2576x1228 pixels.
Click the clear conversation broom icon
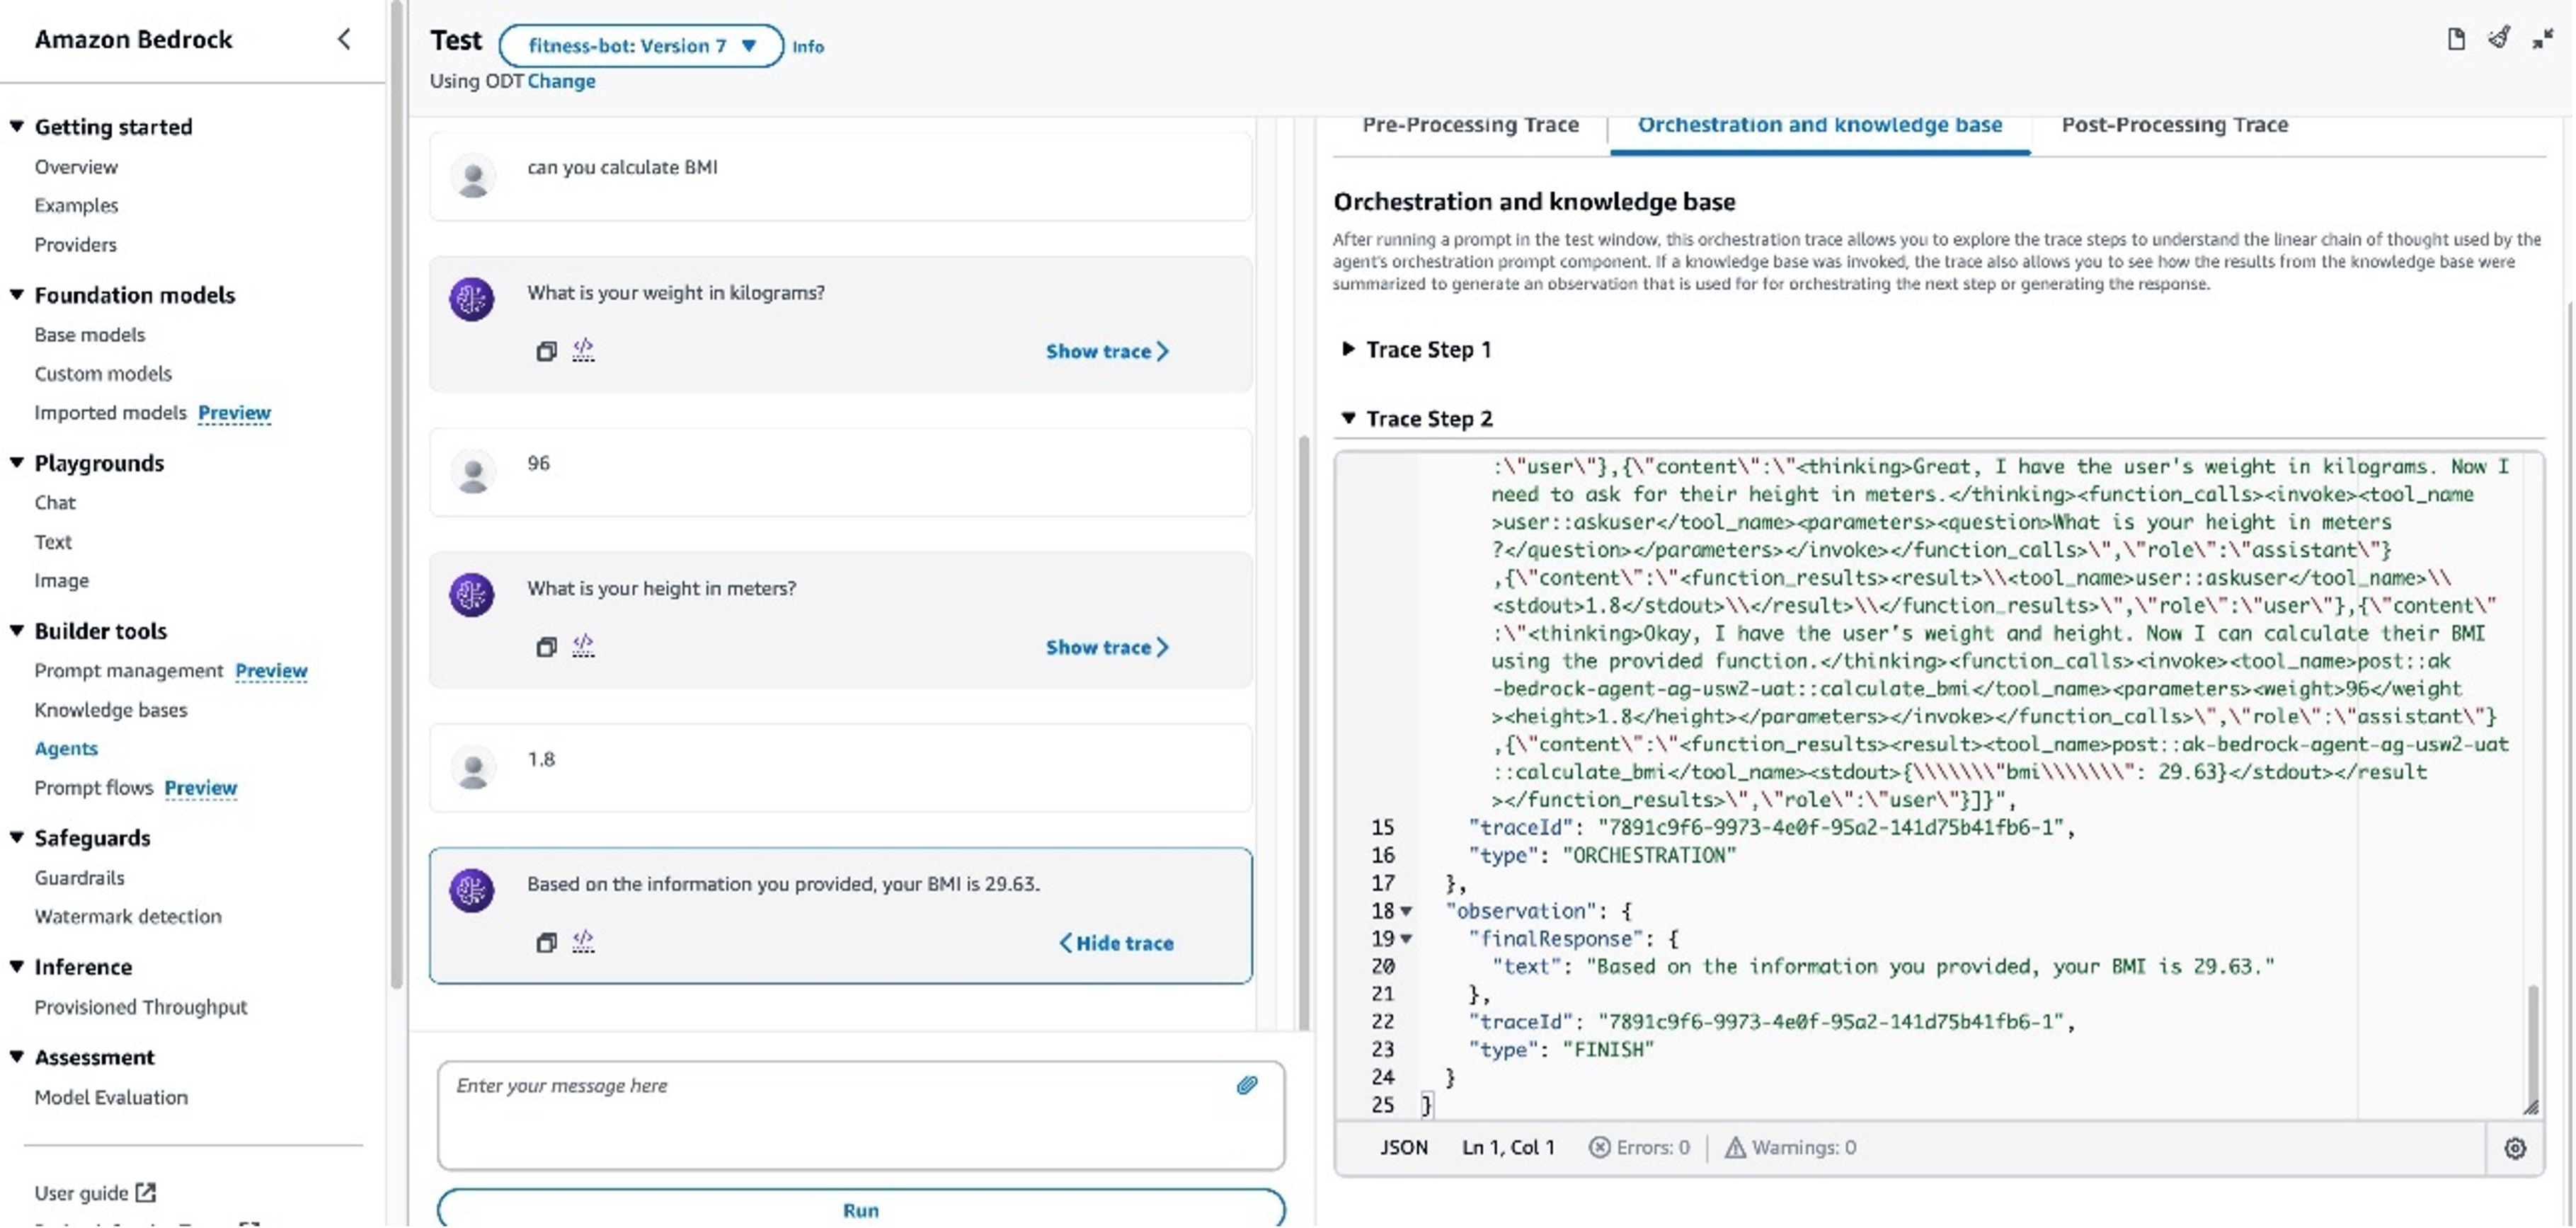2499,38
